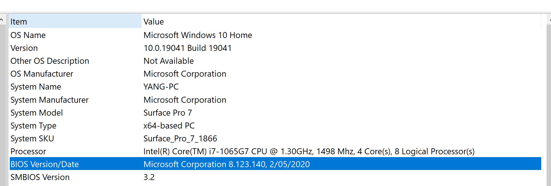Select the System Model row
Screen dimensions: 551x186
tap(275, 112)
